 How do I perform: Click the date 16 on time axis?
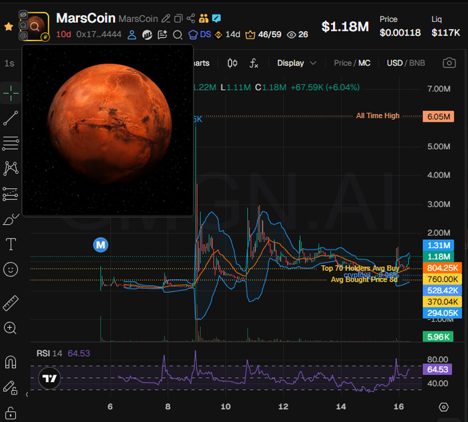pos(398,406)
